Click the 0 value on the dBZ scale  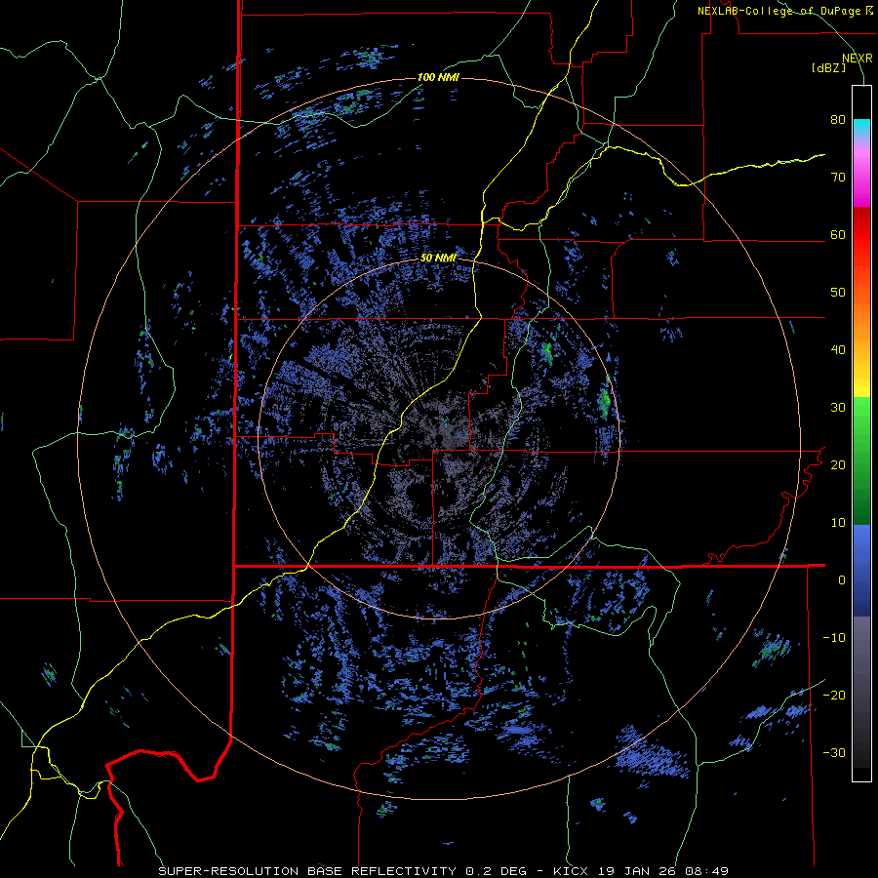tap(842, 580)
